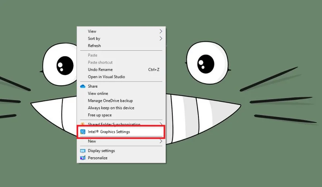
Task: Open Manage OneDrive backup
Action: click(121, 101)
